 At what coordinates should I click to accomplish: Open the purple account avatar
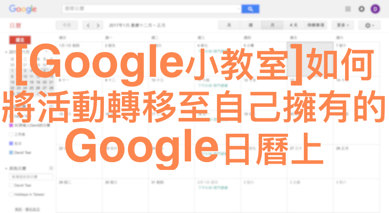pos(375,9)
